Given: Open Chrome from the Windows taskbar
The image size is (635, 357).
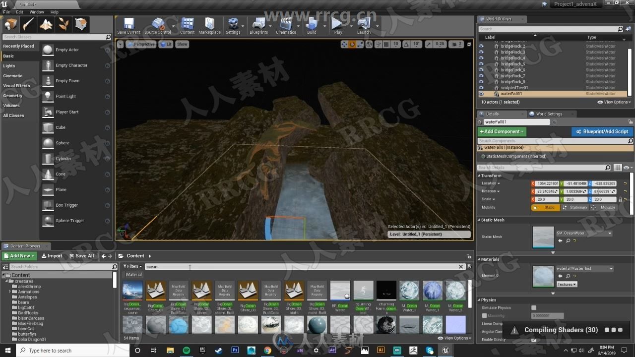Looking at the screenshot, I should coord(267,350).
